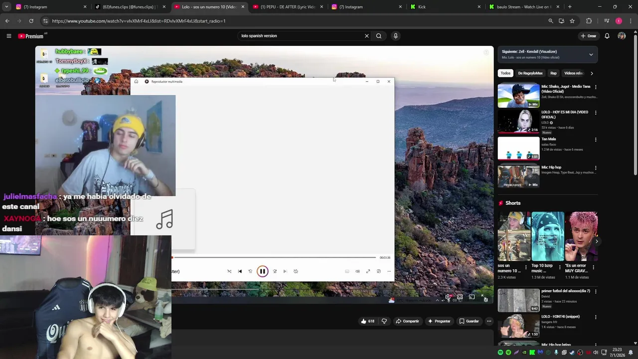
Task: Pause playback in the media player window
Action: point(262,271)
